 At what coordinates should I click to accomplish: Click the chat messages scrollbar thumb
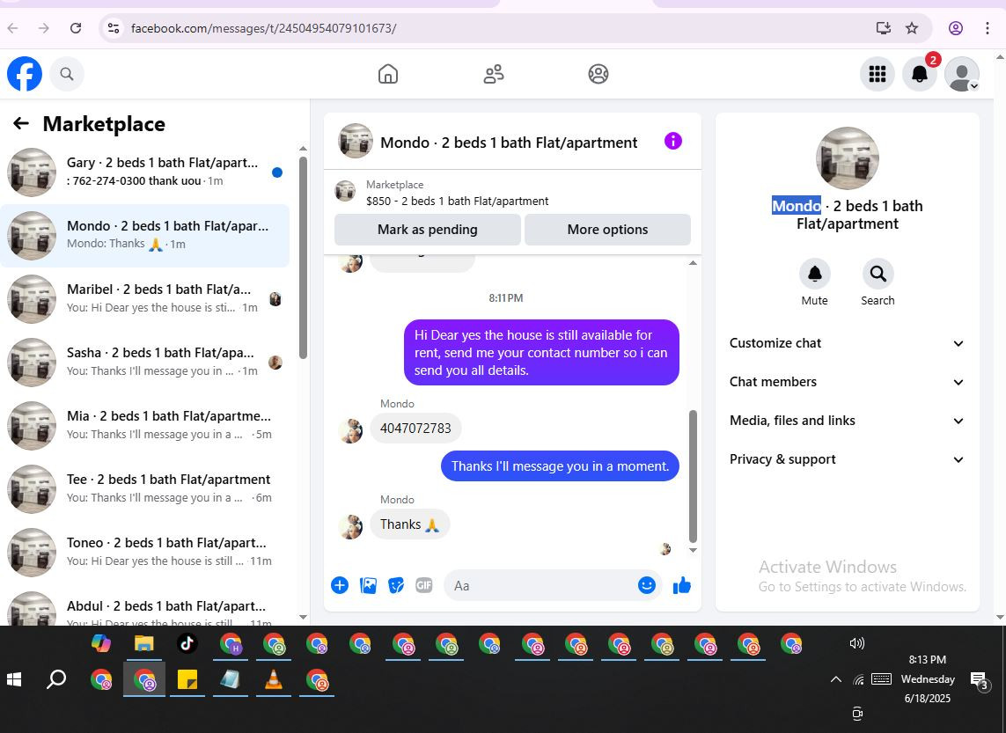[x=693, y=476]
